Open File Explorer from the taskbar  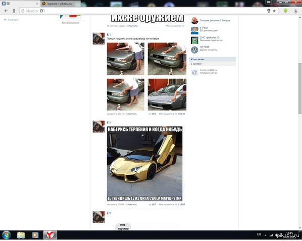(21, 235)
